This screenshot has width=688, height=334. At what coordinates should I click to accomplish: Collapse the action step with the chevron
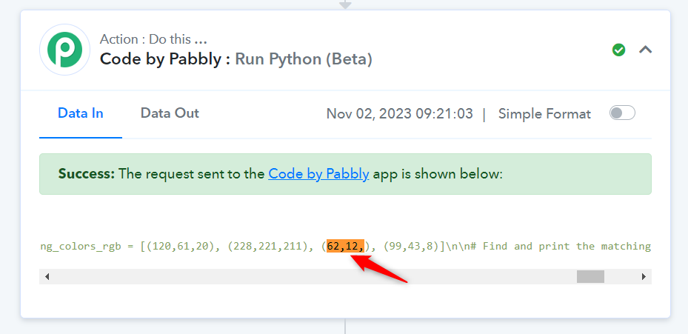[645, 50]
